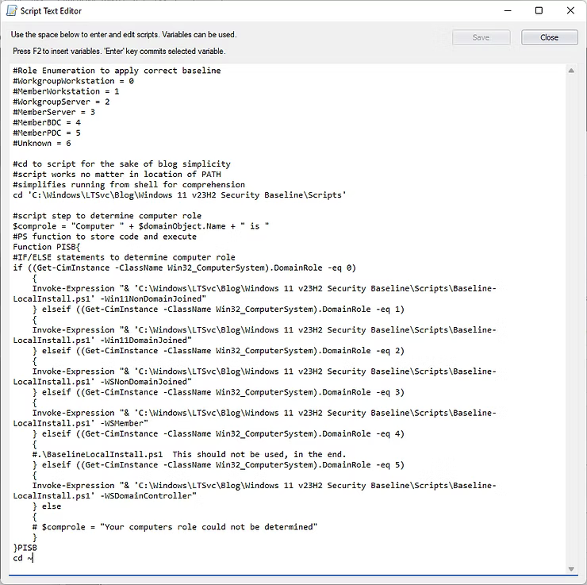Click the '-Win11DomainJoined' parameter line

click(102, 341)
